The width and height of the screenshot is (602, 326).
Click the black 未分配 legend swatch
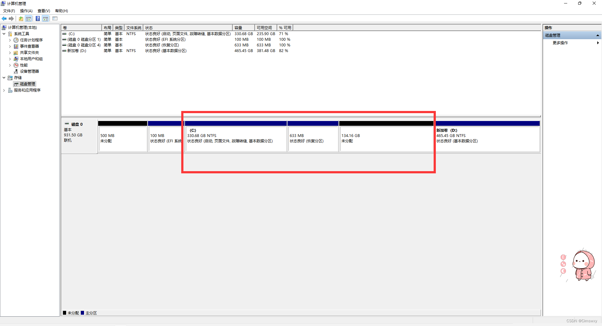pos(65,313)
